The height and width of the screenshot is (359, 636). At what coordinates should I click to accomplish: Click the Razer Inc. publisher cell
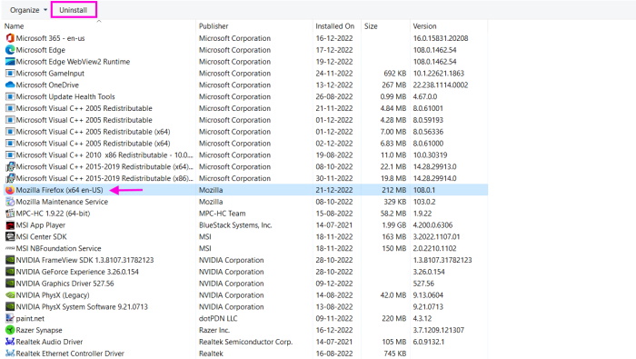[214, 330]
